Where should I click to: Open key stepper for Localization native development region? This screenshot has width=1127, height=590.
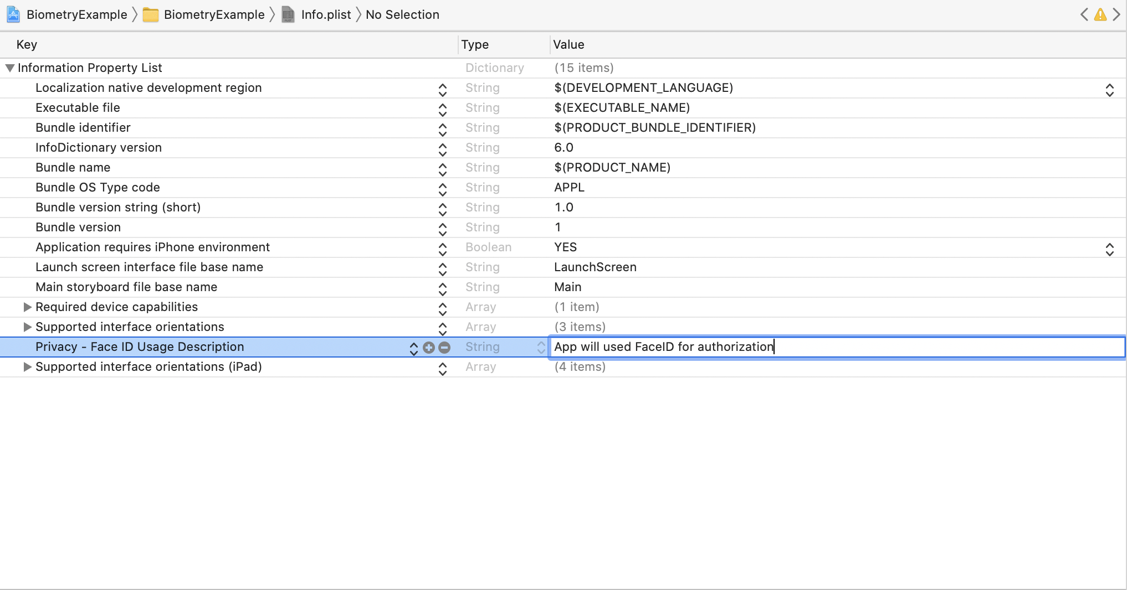pyautogui.click(x=442, y=90)
